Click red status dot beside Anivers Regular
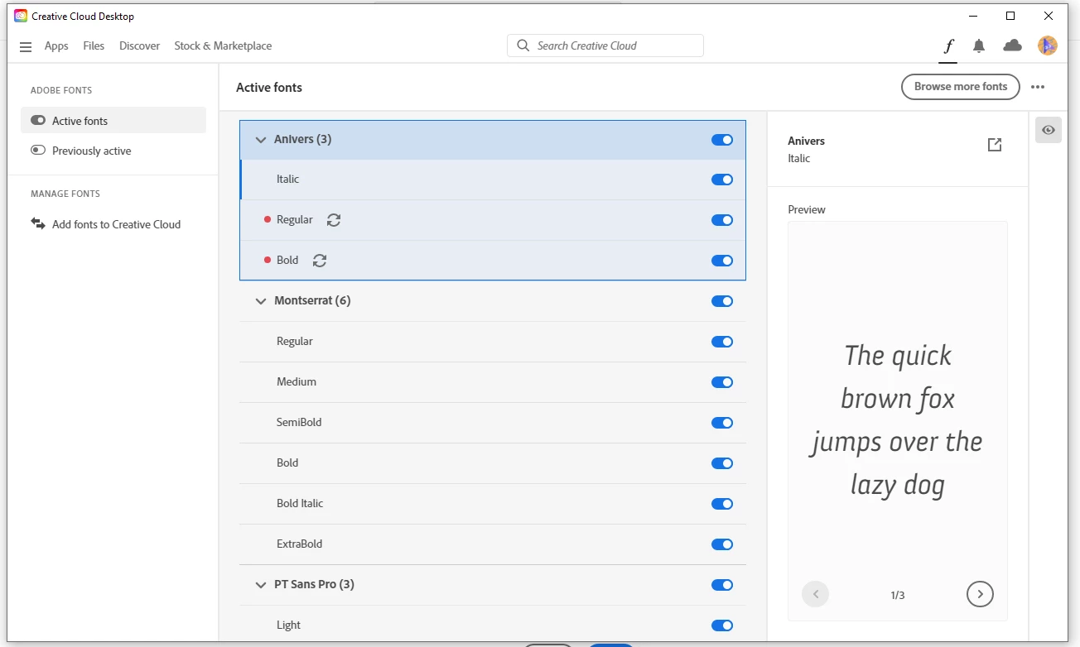 (x=268, y=219)
